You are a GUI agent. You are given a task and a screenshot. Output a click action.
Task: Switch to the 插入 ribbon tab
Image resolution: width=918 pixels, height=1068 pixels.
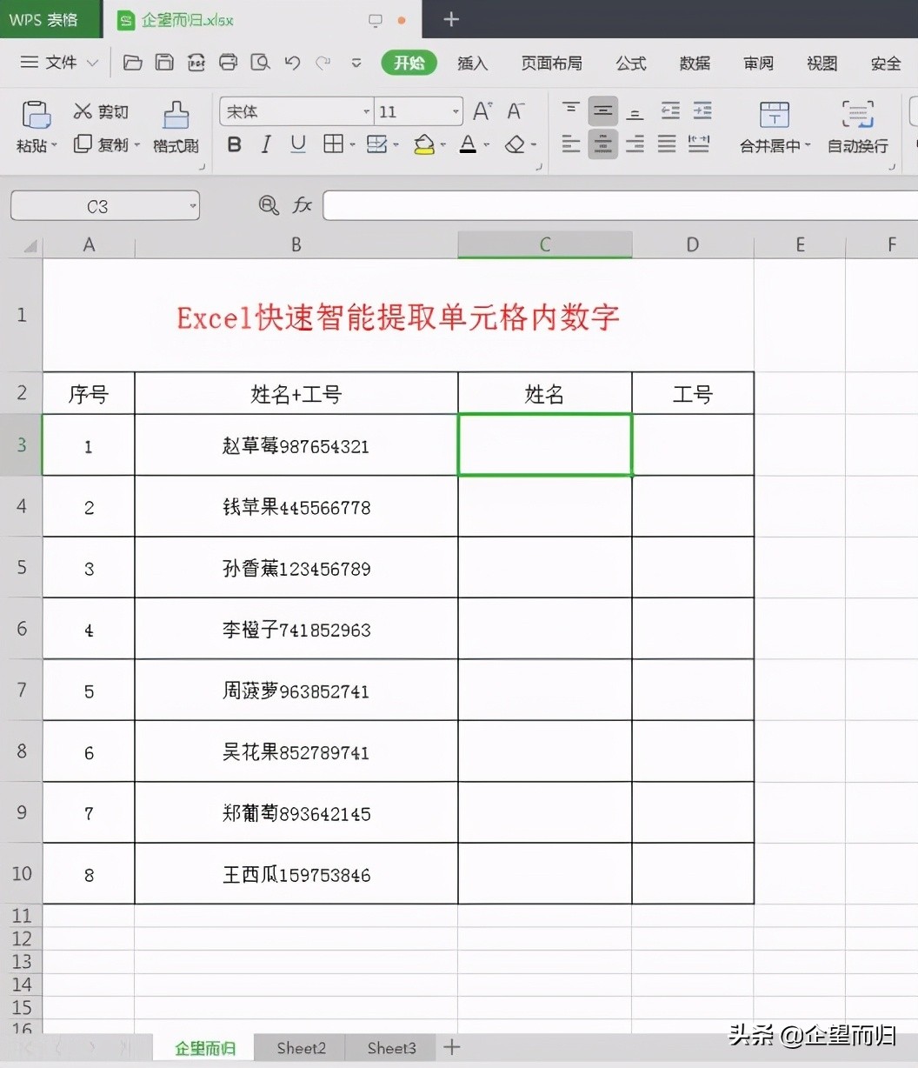click(x=473, y=63)
